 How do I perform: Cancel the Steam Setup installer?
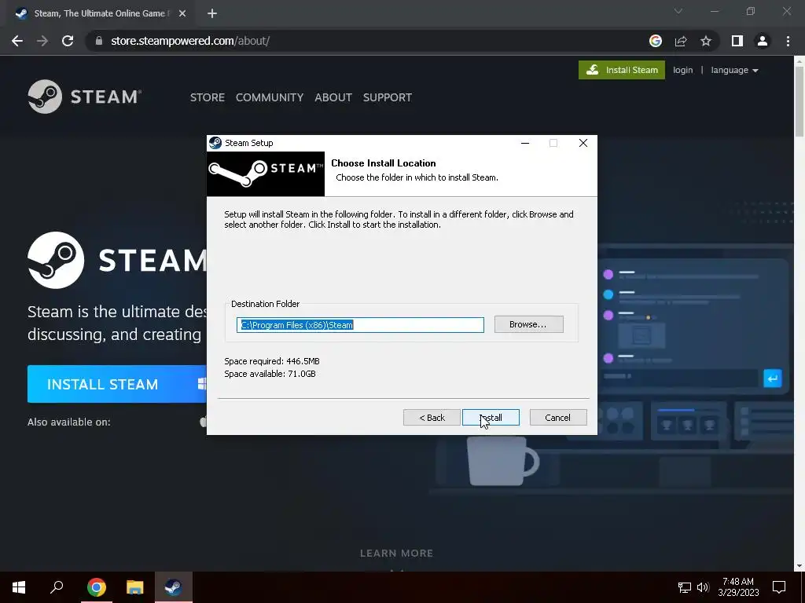click(x=557, y=418)
